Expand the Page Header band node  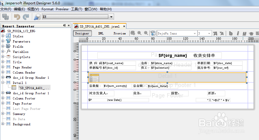coord(3,67)
